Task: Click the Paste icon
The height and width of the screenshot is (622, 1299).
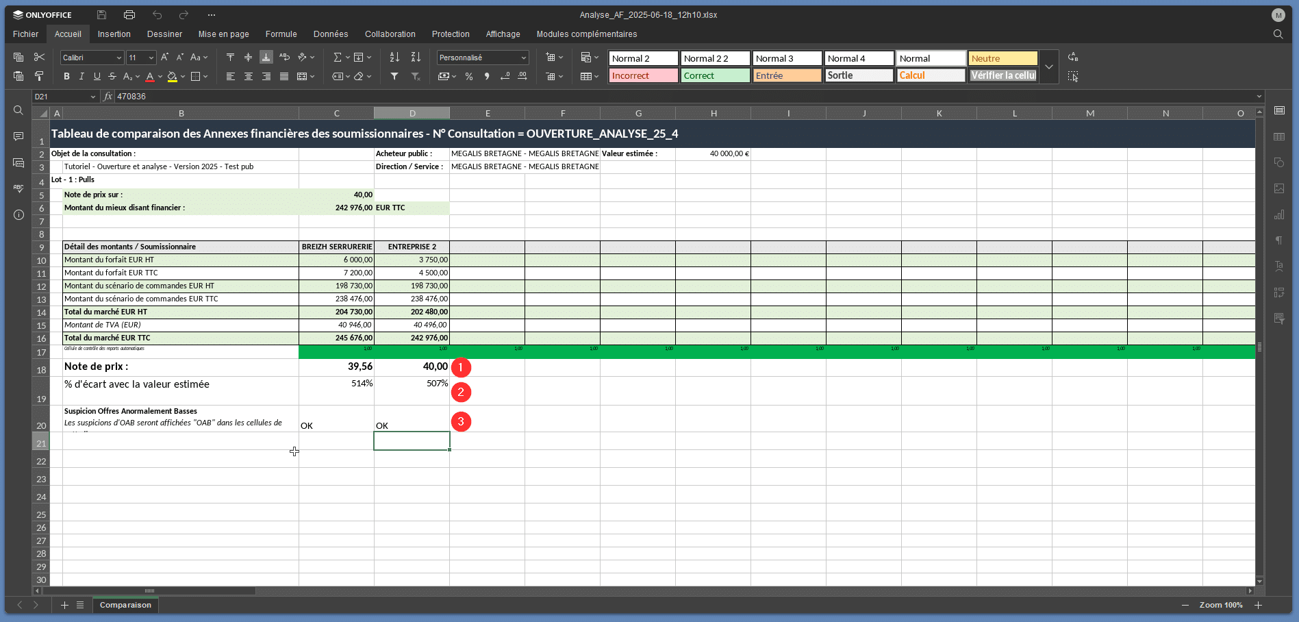Action: point(18,76)
